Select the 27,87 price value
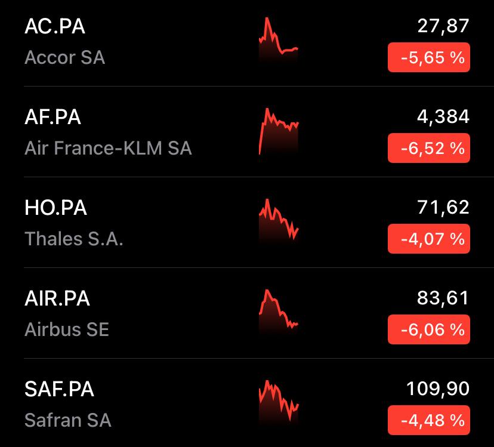494x447 pixels. (443, 26)
